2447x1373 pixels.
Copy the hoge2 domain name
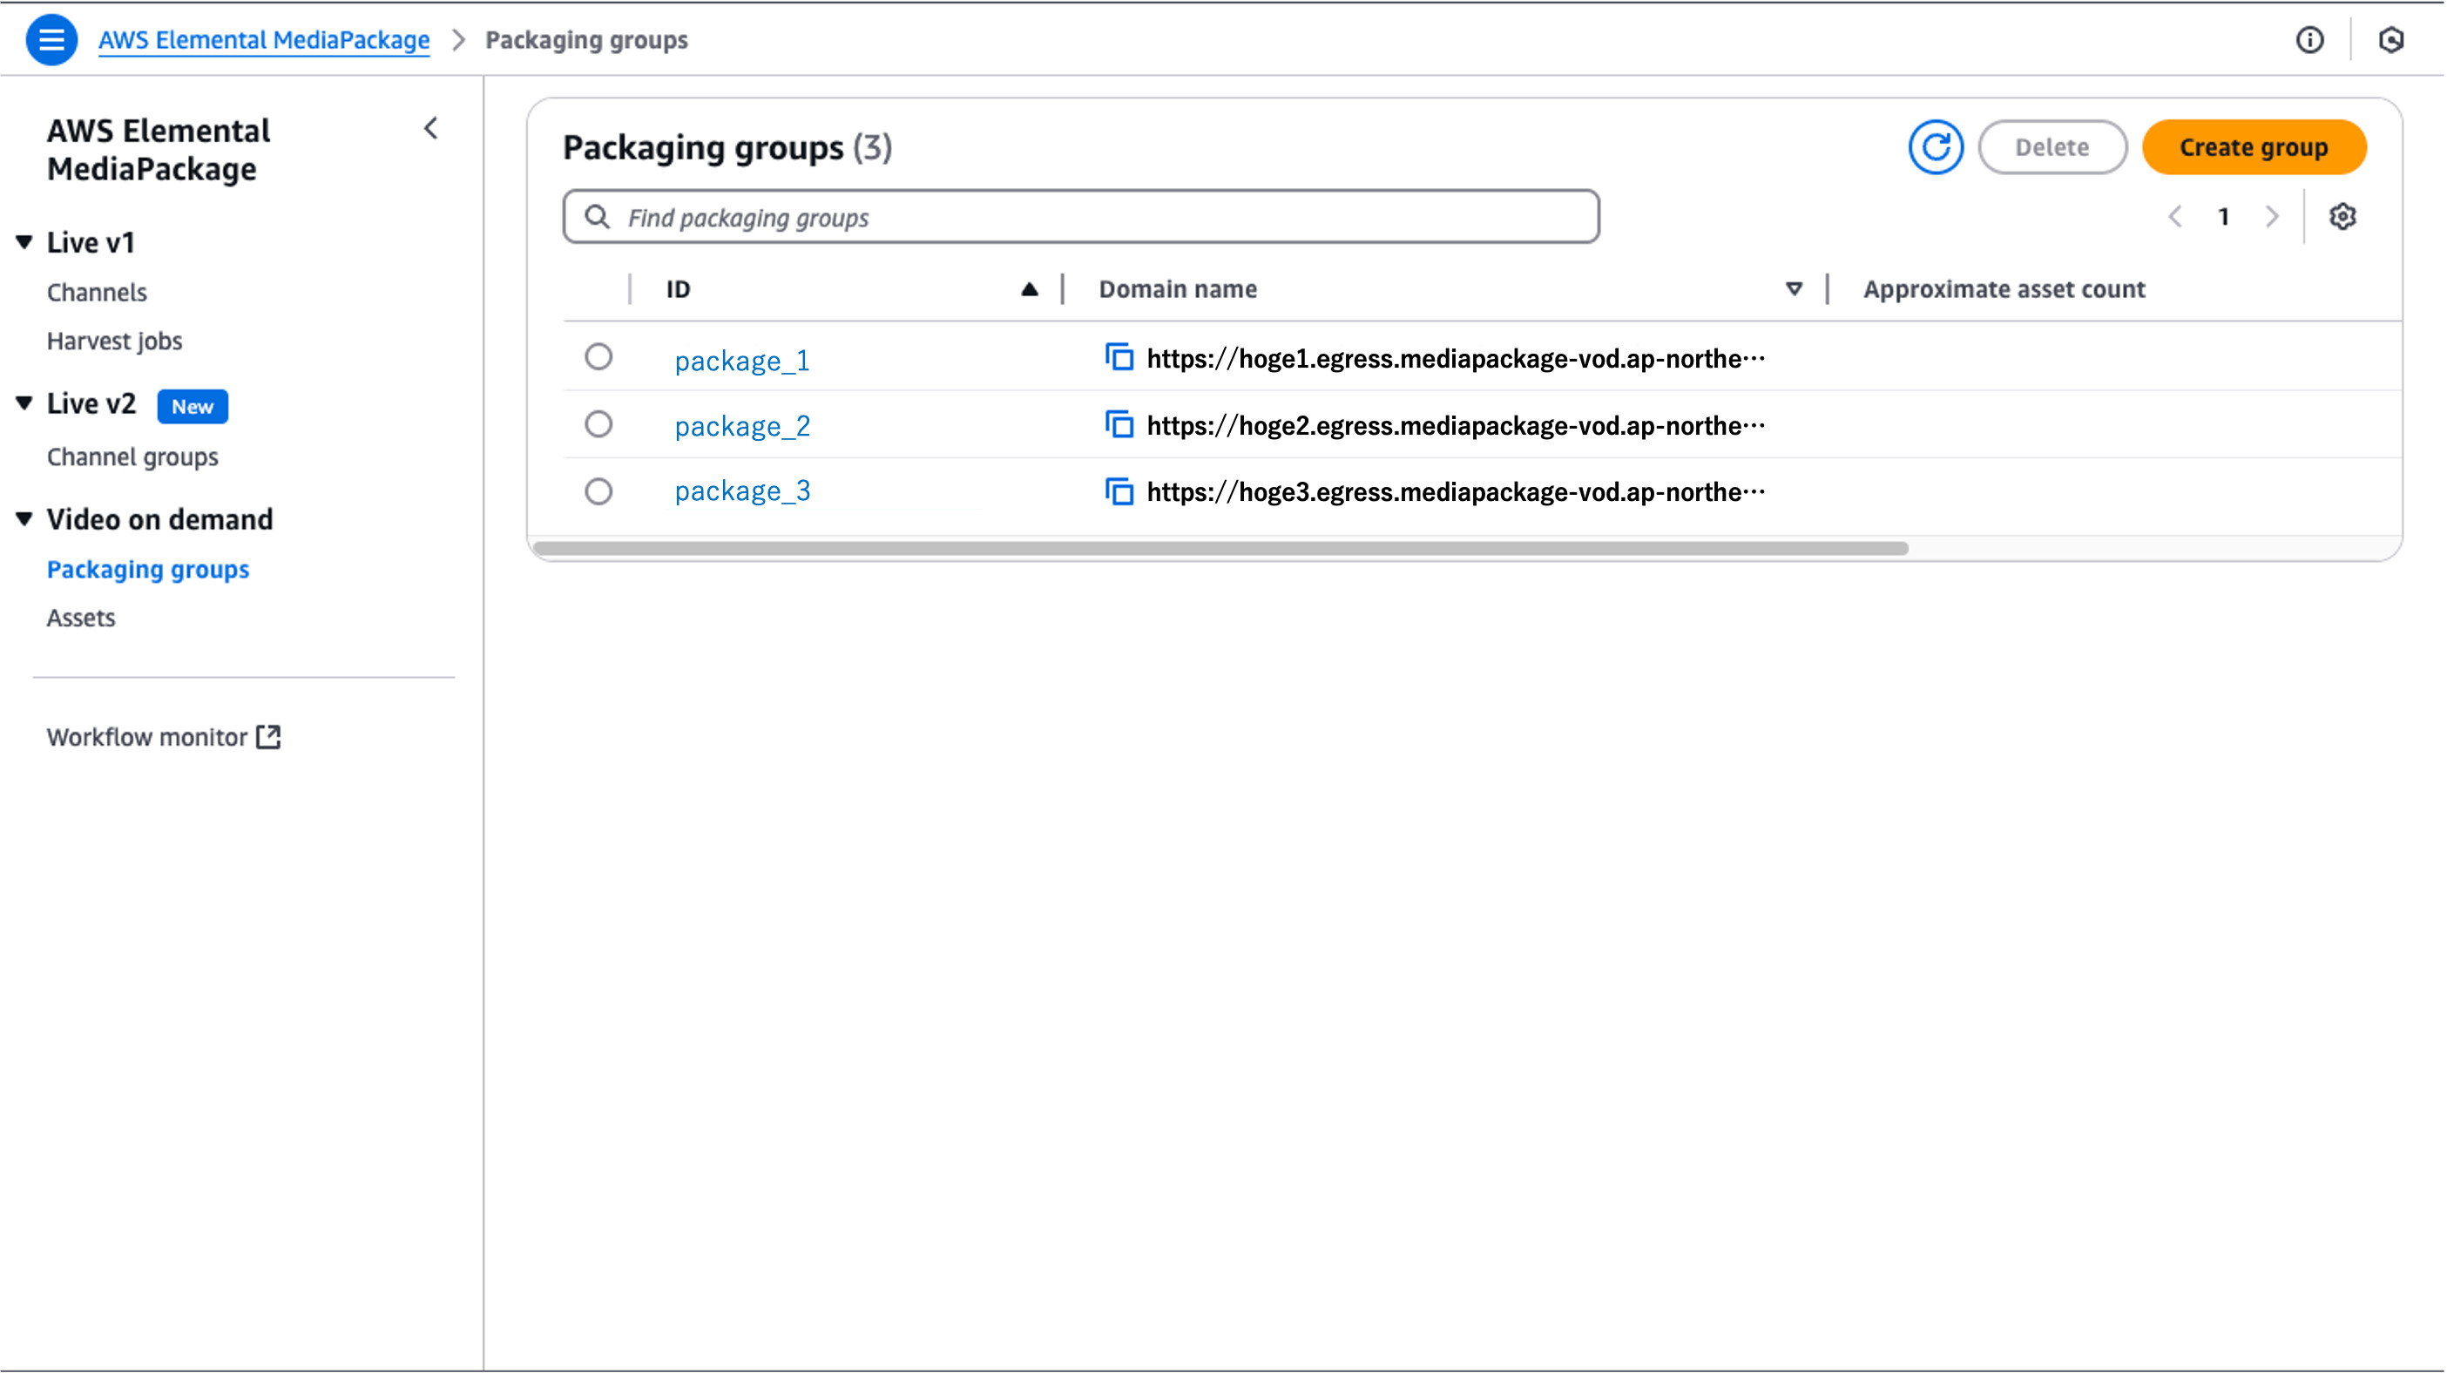(1119, 423)
